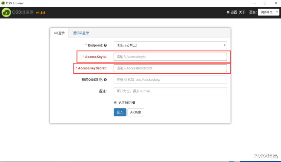This screenshot has height=162, width=281.
Task: Focus the AccessKeyId input field
Action: pos(170,57)
